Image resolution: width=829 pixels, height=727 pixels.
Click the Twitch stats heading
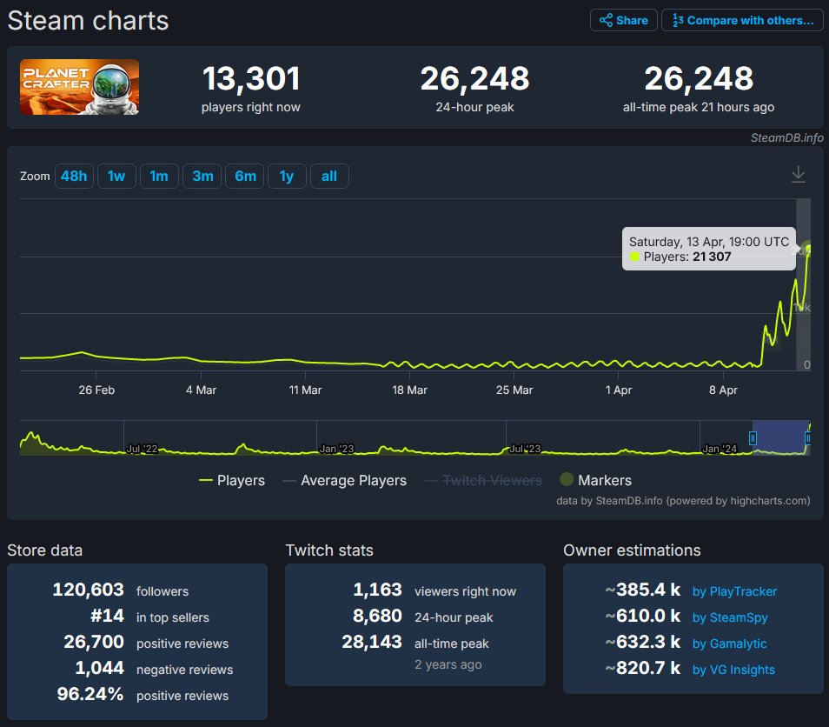pos(329,550)
